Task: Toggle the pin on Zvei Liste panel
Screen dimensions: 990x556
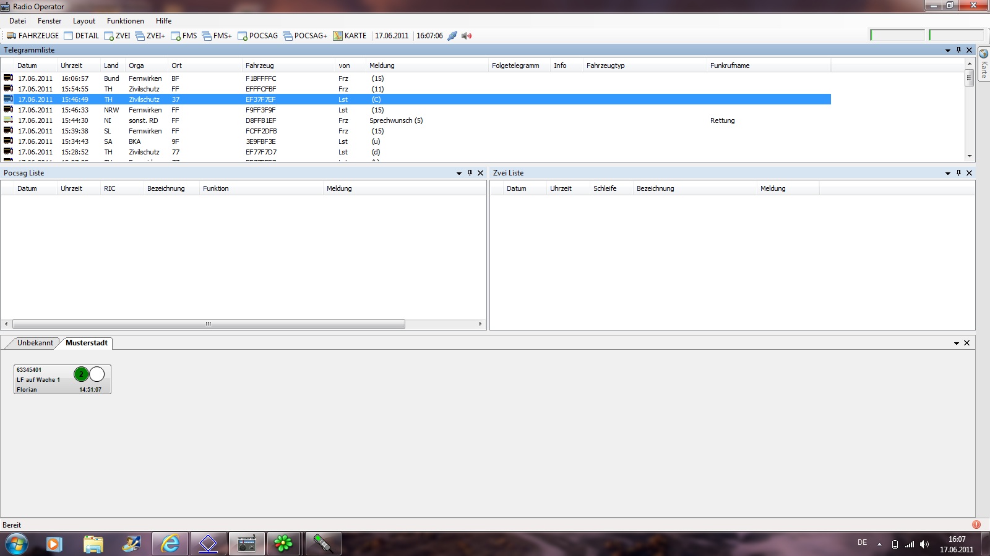Action: (x=958, y=173)
